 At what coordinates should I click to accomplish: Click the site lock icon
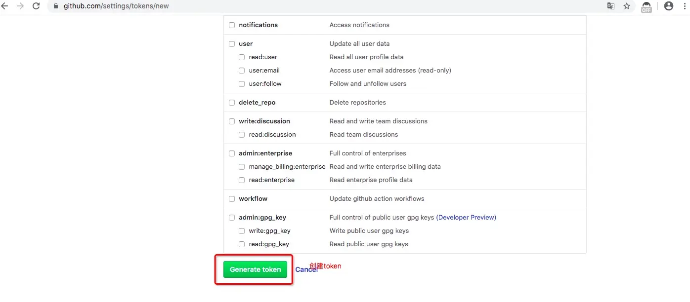pos(55,6)
